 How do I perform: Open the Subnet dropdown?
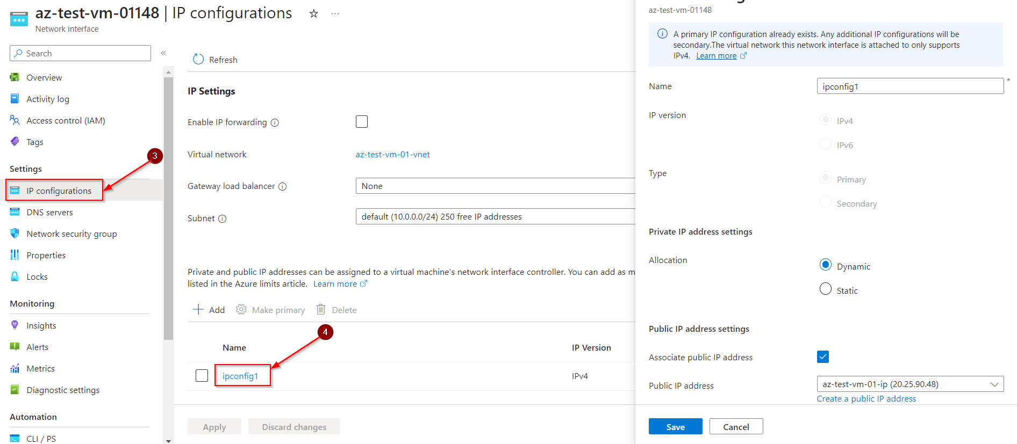495,216
